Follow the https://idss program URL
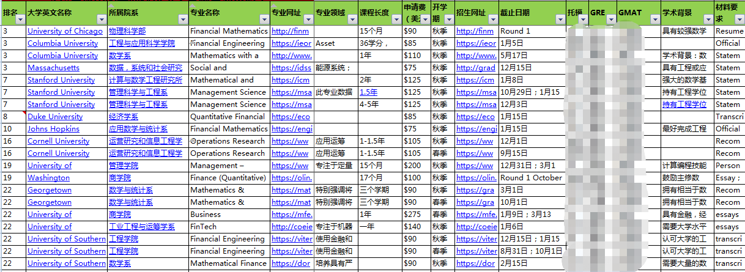The image size is (745, 272). [x=291, y=68]
